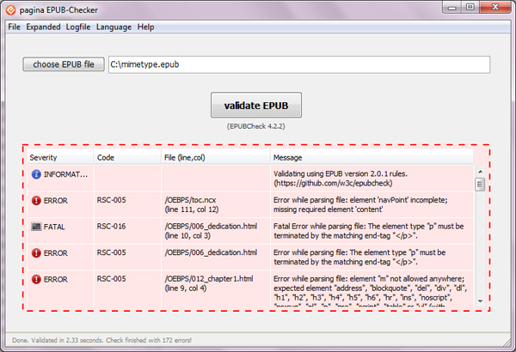Minimize the pagina EPUB-Checker window
This screenshot has width=516, height=352.
(x=451, y=7)
